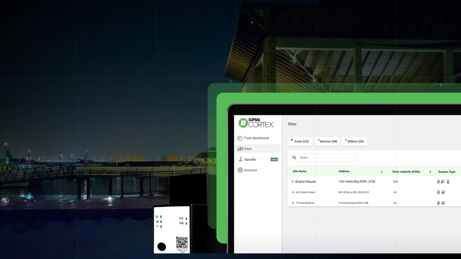Click the Site Name column header

(x=299, y=171)
